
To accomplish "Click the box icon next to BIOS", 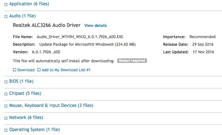I will tap(6, 82).
